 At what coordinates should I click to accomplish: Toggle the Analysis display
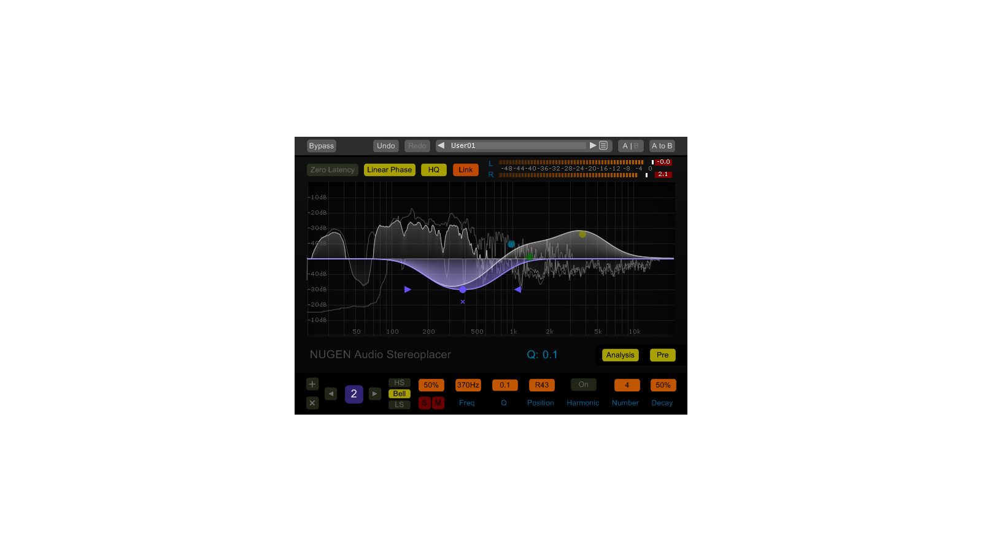(x=620, y=355)
